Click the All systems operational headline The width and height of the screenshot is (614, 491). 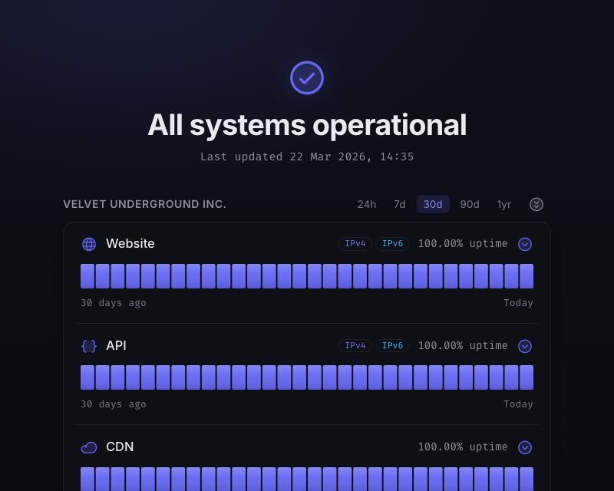[x=306, y=125]
